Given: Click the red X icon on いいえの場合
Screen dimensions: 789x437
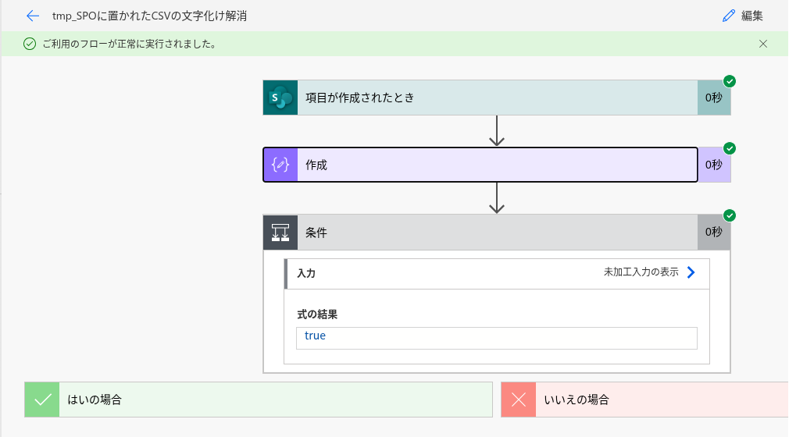Looking at the screenshot, I should (x=519, y=400).
